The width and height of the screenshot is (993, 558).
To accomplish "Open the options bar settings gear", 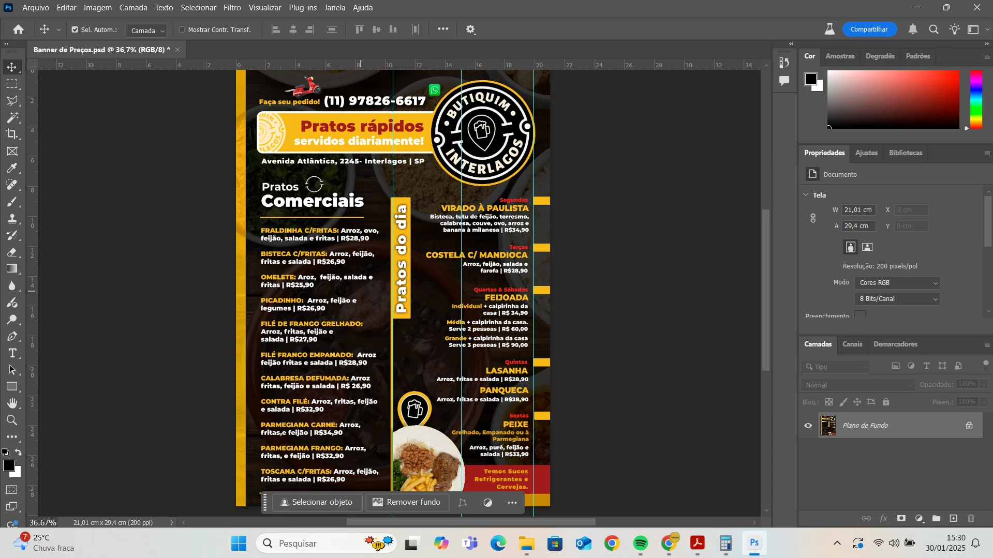I will click(470, 29).
